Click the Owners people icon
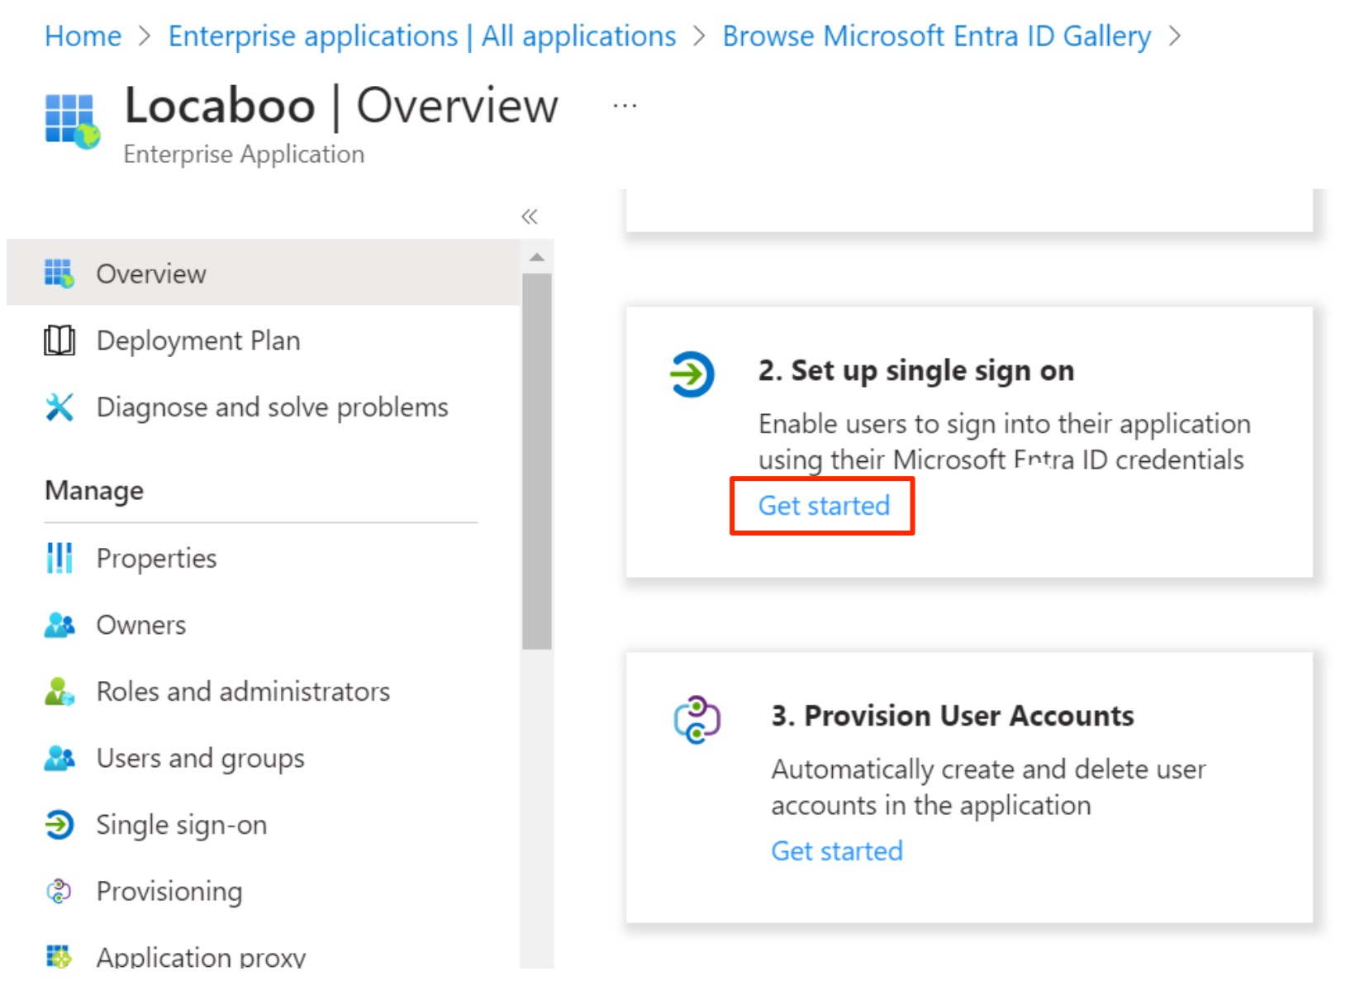Screen dimensions: 1355x995 [x=59, y=625]
